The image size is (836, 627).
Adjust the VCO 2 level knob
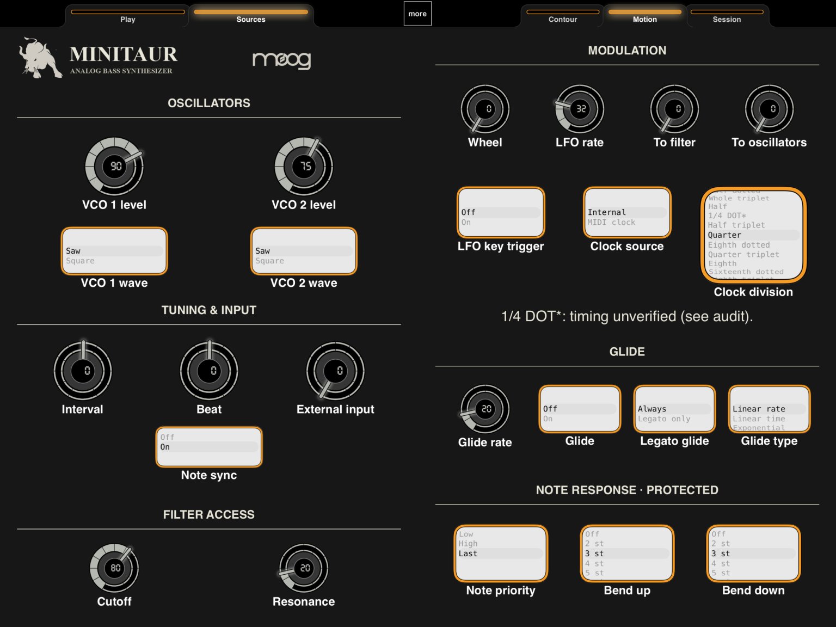point(304,166)
